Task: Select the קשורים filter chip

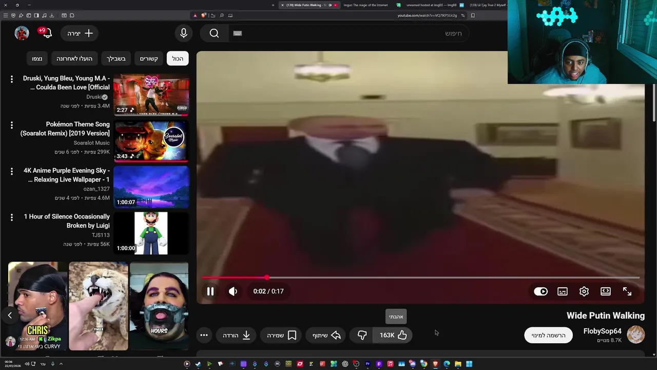Action: click(149, 59)
